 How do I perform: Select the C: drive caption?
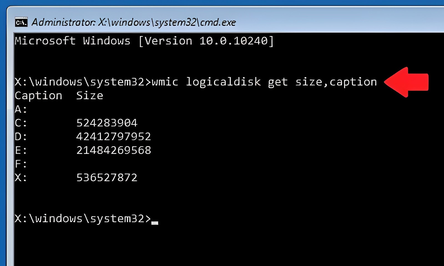point(21,123)
